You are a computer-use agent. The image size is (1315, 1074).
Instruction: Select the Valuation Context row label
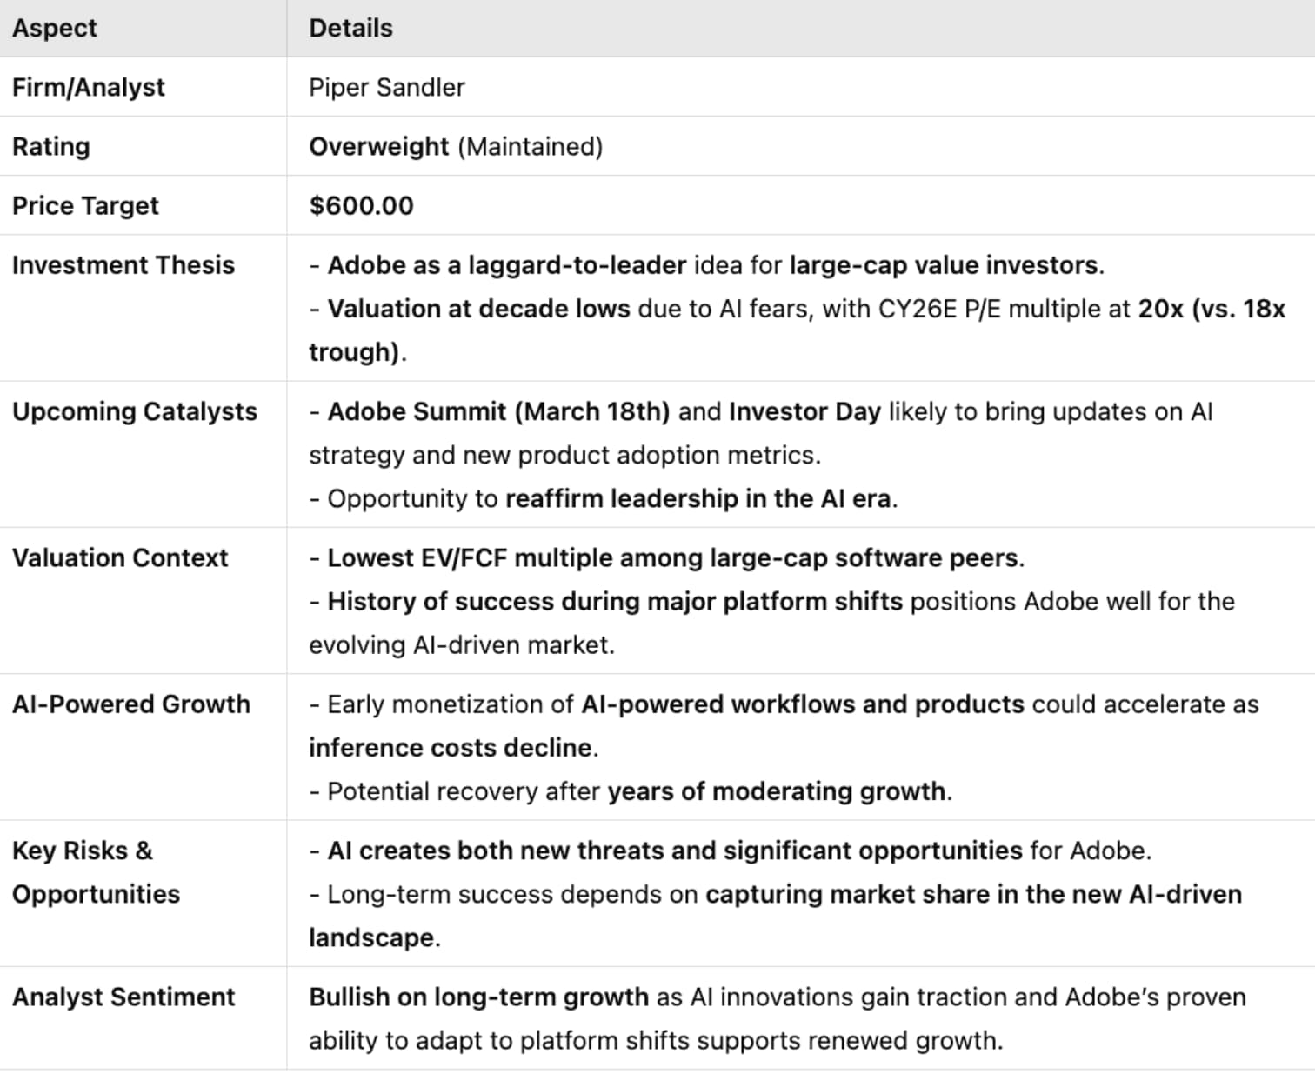[120, 558]
